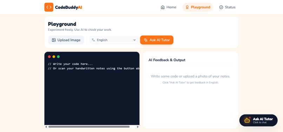The width and height of the screenshot is (283, 132).
Task: Click 'Experiment freely. Use AI to check' subtitle
Action: [80, 30]
